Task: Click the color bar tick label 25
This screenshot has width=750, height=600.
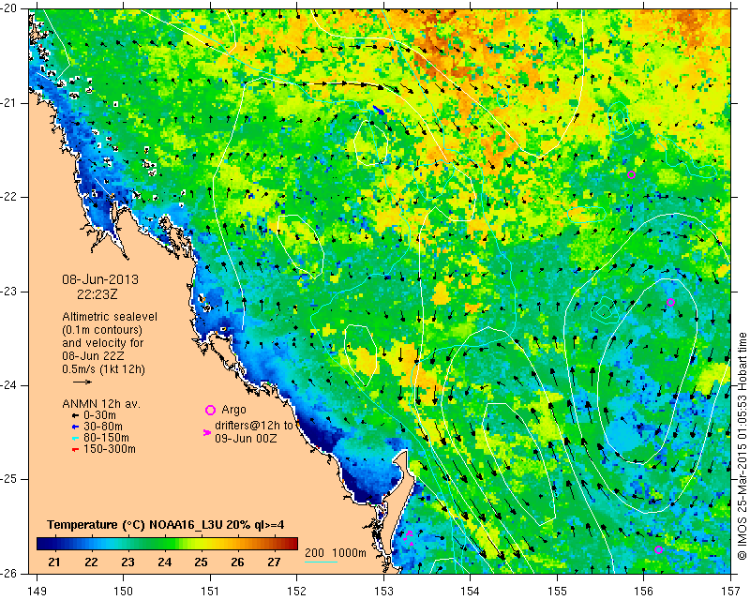Action: click(x=201, y=562)
